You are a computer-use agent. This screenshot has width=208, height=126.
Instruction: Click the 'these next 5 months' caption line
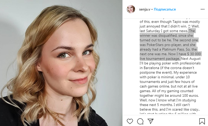tap(165, 105)
